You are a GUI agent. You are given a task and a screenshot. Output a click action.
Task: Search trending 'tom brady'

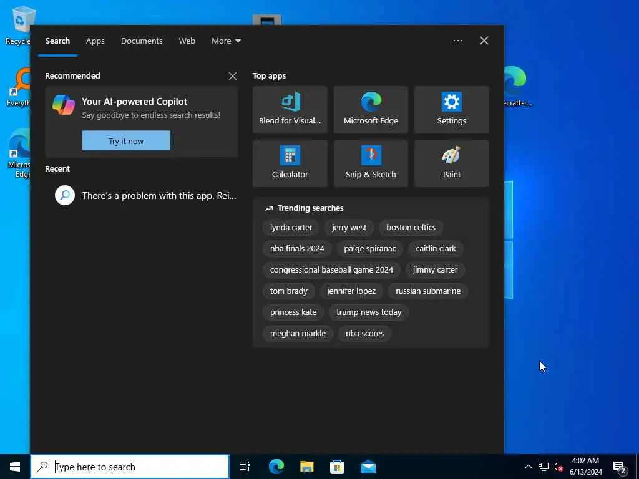288,291
